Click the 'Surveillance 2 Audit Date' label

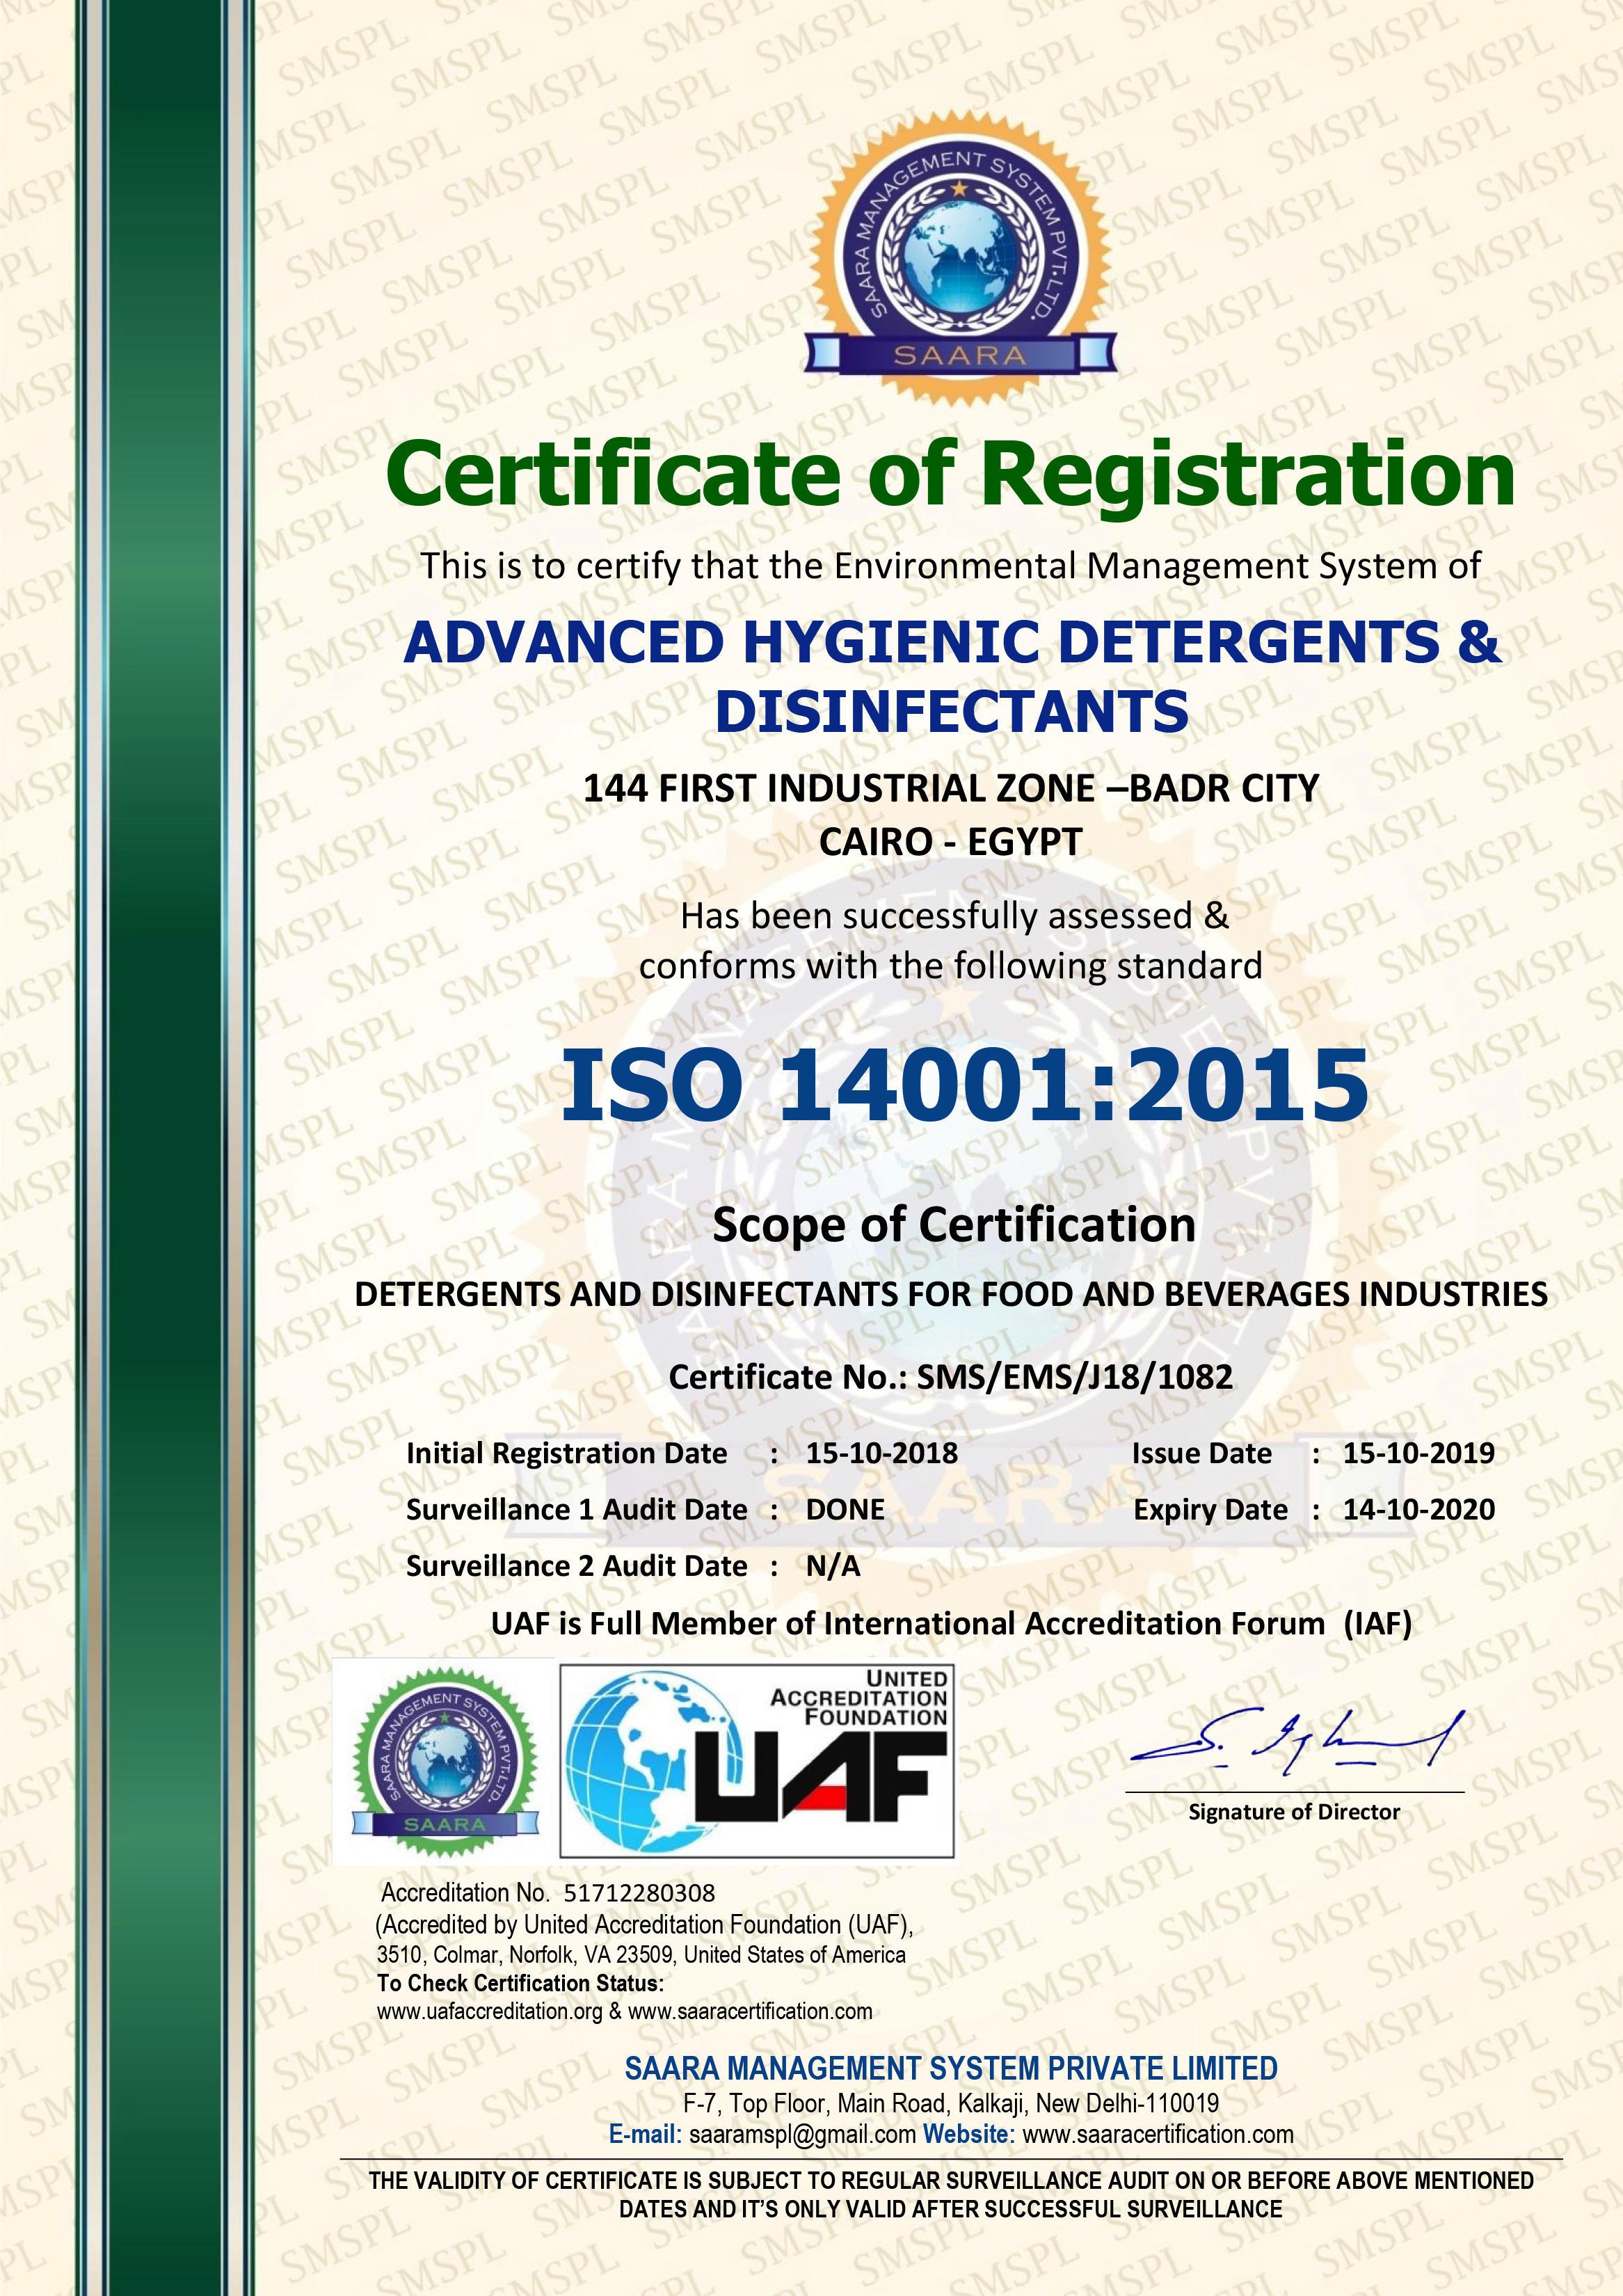click(576, 1566)
